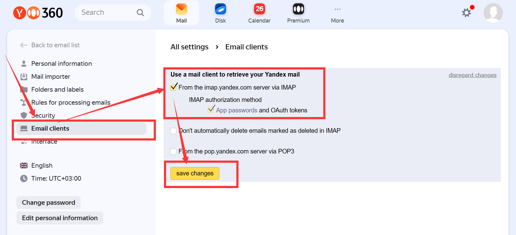Uncheck the imap.yandex.com server via IMAP option
Viewport: 516px width, 235px height.
174,87
